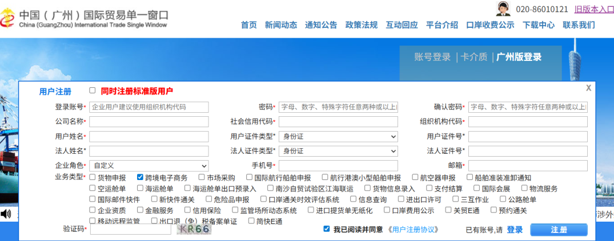Image resolution: width=614 pixels, height=241 pixels.
Task: Click 登录 link for existing account
Action: (x=515, y=230)
